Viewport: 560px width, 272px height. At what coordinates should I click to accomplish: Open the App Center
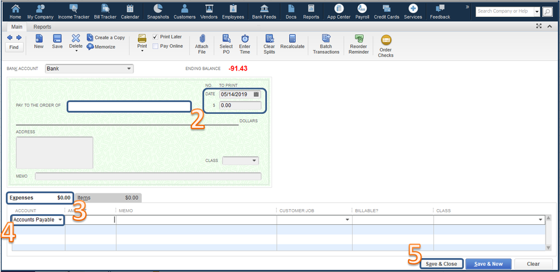pyautogui.click(x=339, y=11)
